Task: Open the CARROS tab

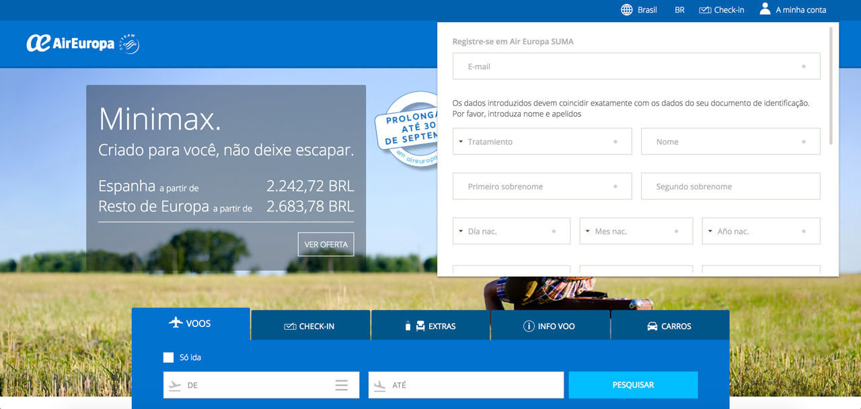Action: [x=670, y=326]
